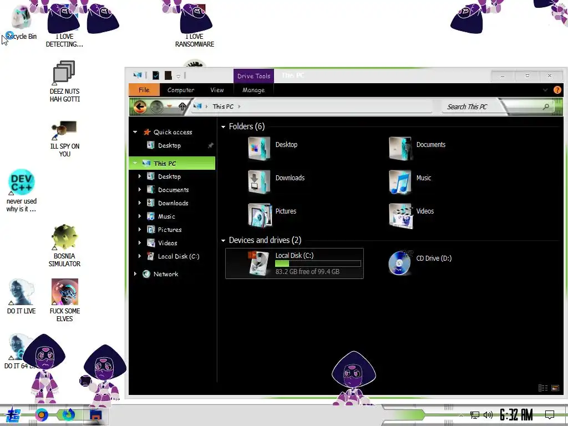The image size is (568, 426).
Task: Open the Start menu on taskbar
Action: pos(13,414)
